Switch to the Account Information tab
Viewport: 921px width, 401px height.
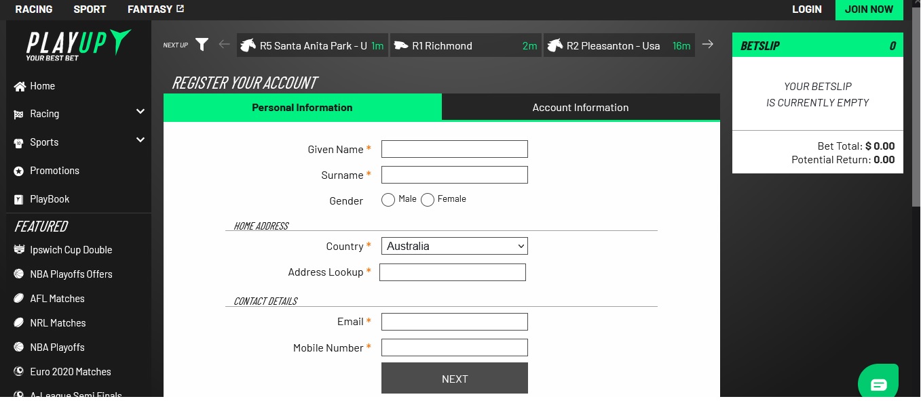pyautogui.click(x=581, y=107)
